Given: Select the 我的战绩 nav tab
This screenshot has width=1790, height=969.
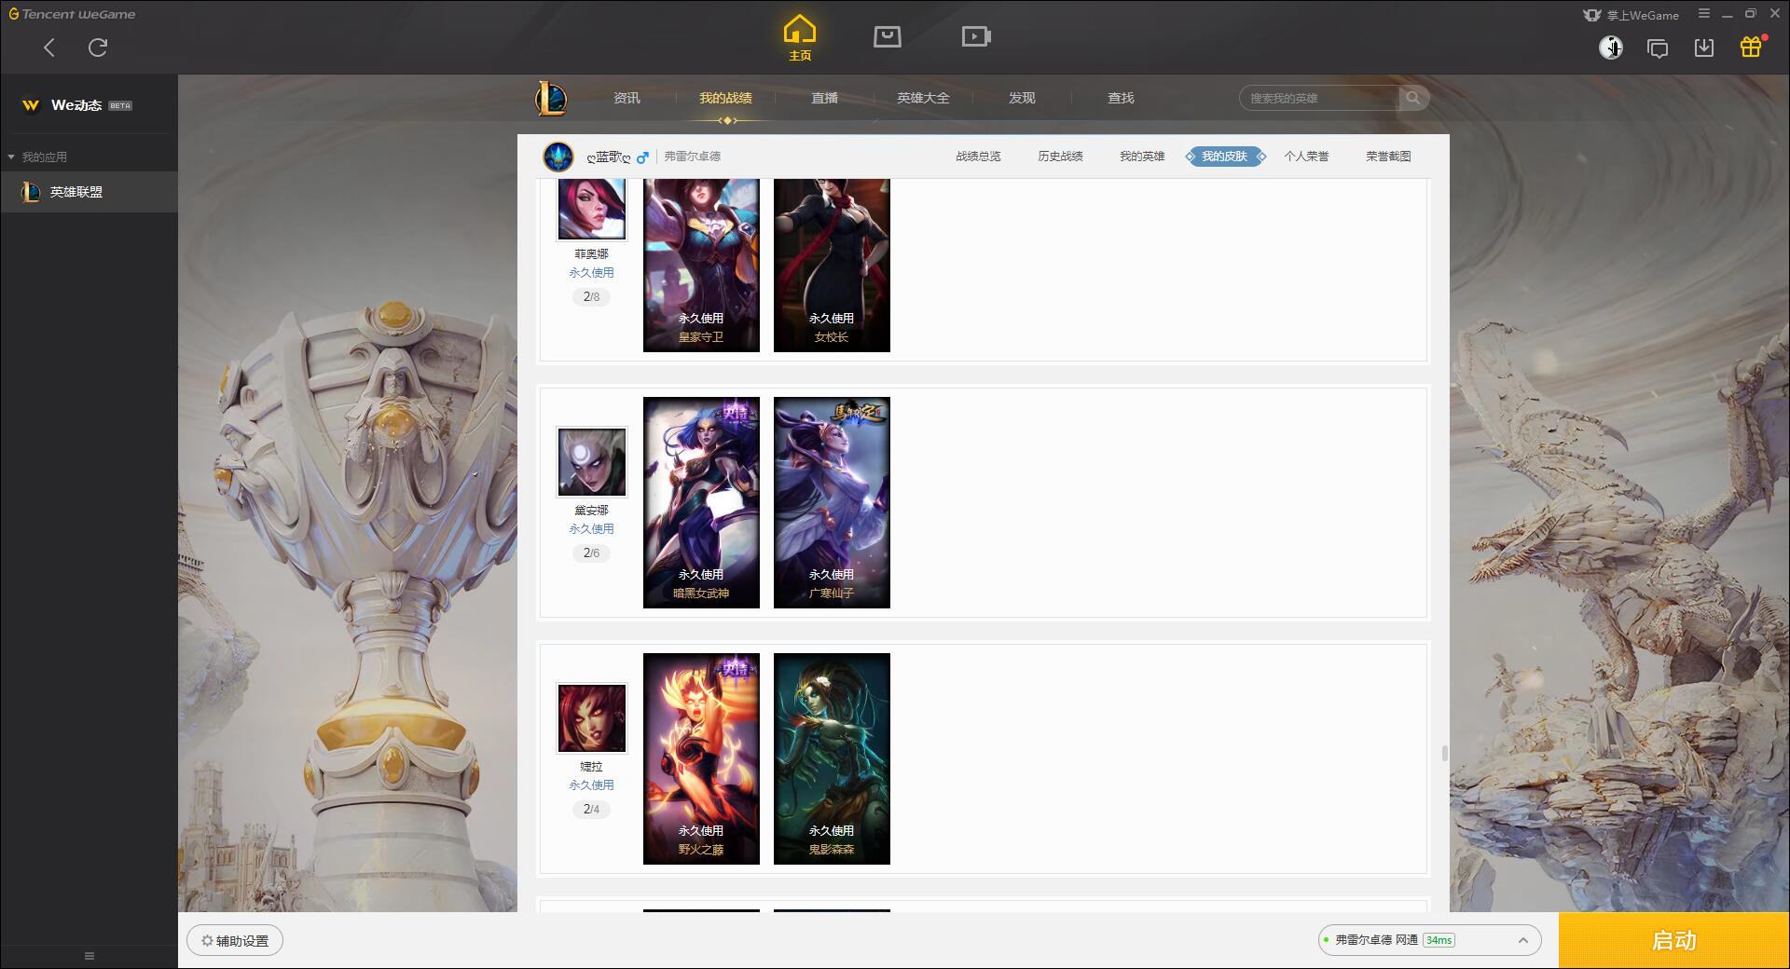Looking at the screenshot, I should pos(725,98).
